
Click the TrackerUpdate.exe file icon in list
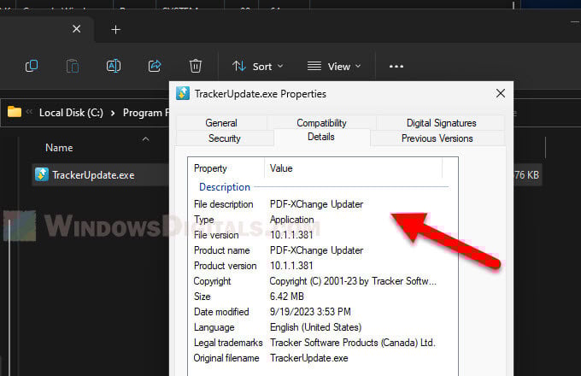tap(42, 174)
